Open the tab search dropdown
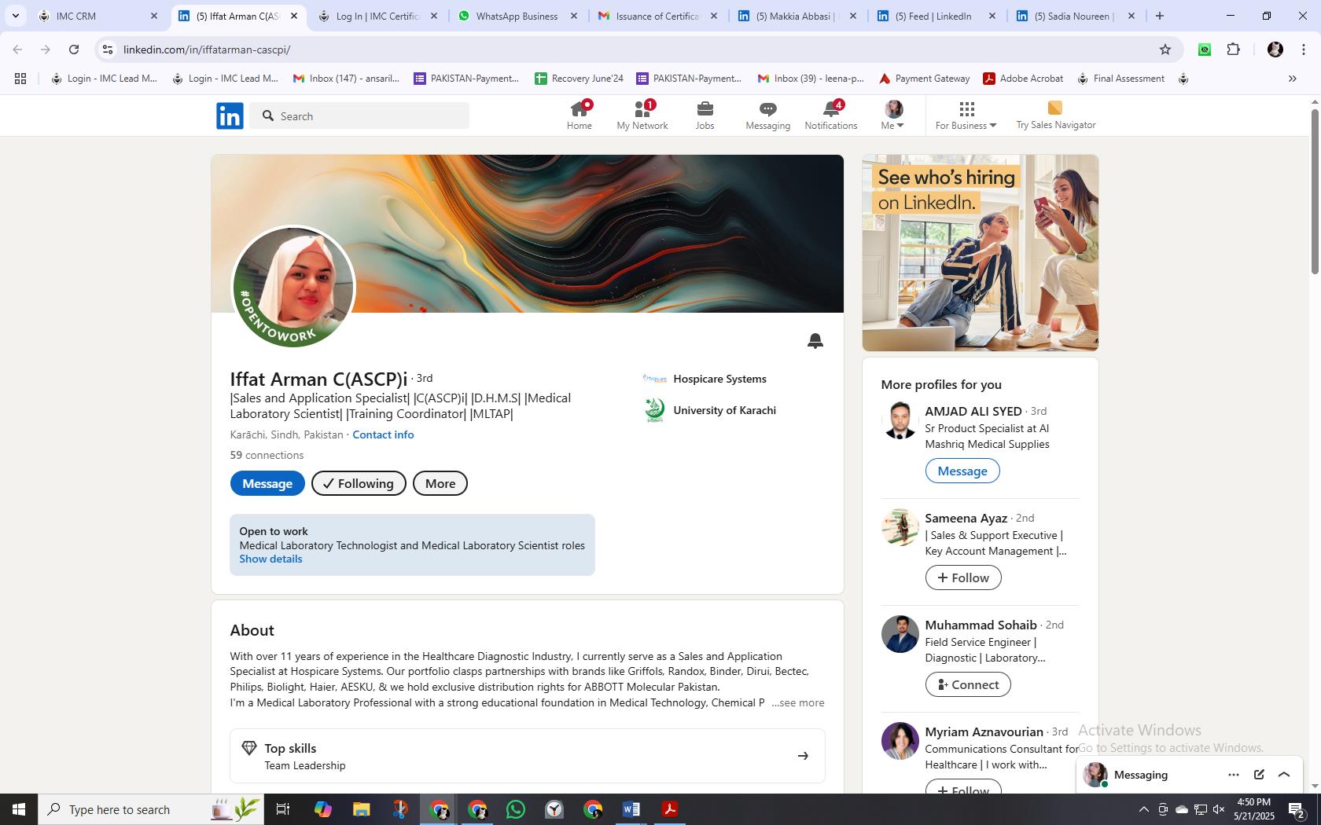 15,16
